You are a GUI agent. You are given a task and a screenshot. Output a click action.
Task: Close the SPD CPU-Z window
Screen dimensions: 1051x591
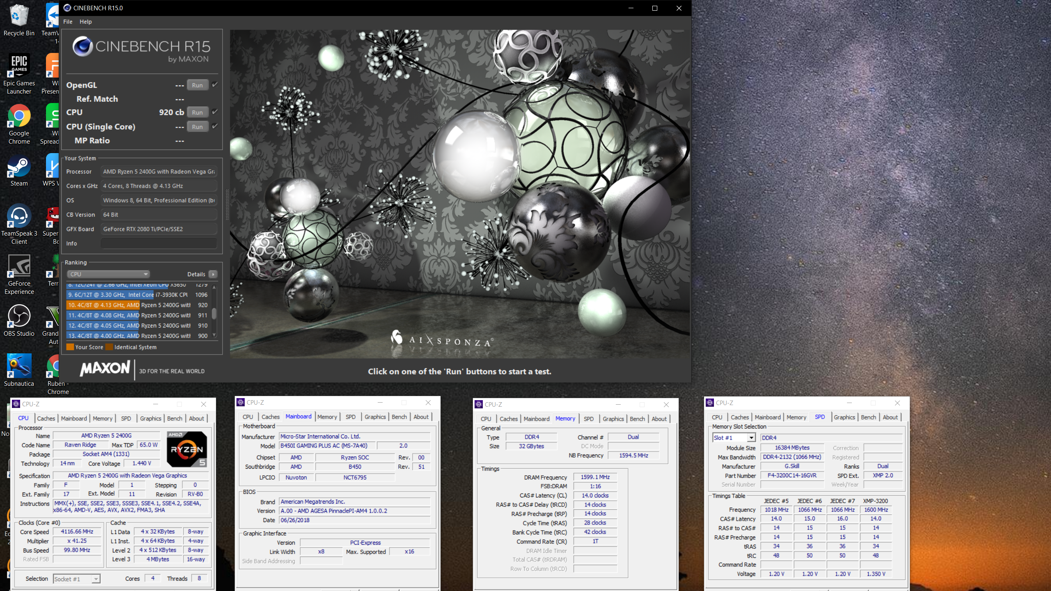point(897,403)
